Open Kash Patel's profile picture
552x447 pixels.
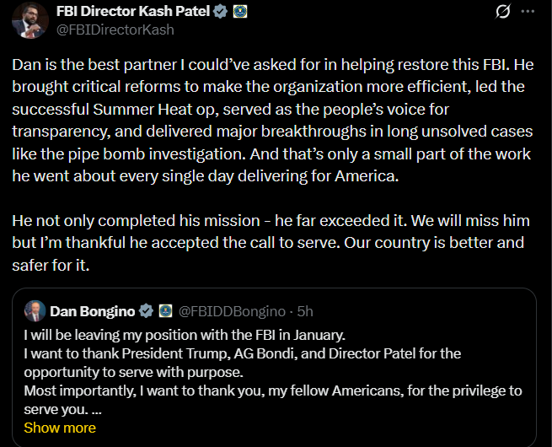click(29, 20)
